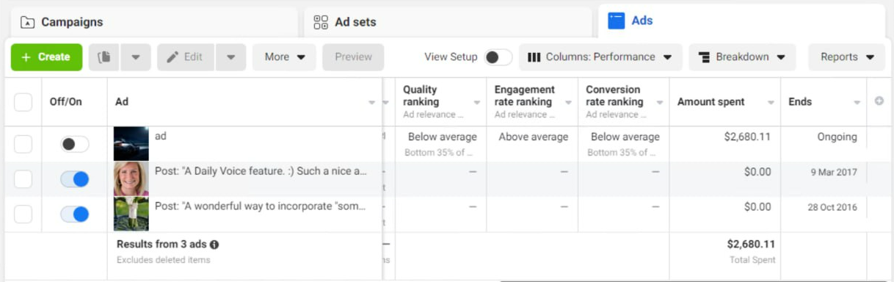Click the "Below average" Quality ranking cell
The image size is (894, 282).
point(443,137)
